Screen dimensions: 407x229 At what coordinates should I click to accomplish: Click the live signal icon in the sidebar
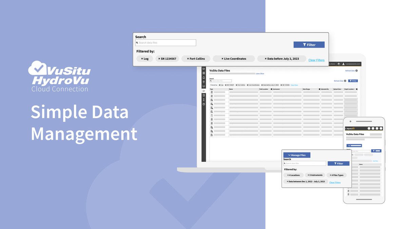203,86
